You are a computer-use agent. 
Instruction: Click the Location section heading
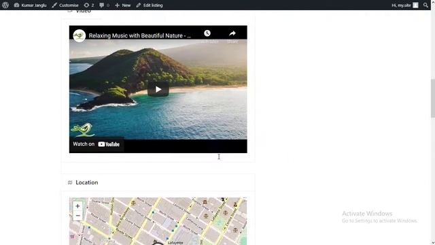(x=87, y=182)
